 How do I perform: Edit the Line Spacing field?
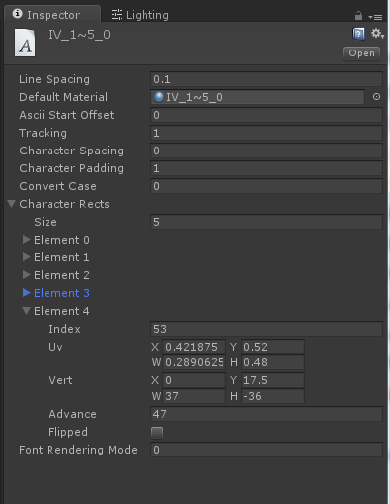266,79
